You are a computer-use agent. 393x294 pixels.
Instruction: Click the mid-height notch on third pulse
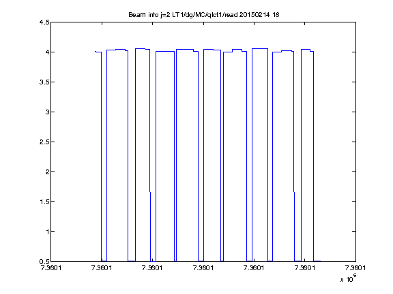tap(150, 192)
